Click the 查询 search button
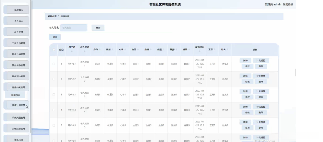The height and width of the screenshot is (142, 323). [x=98, y=28]
